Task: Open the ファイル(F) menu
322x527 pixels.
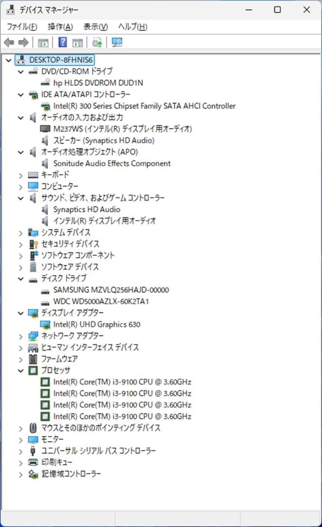Action: pyautogui.click(x=22, y=26)
